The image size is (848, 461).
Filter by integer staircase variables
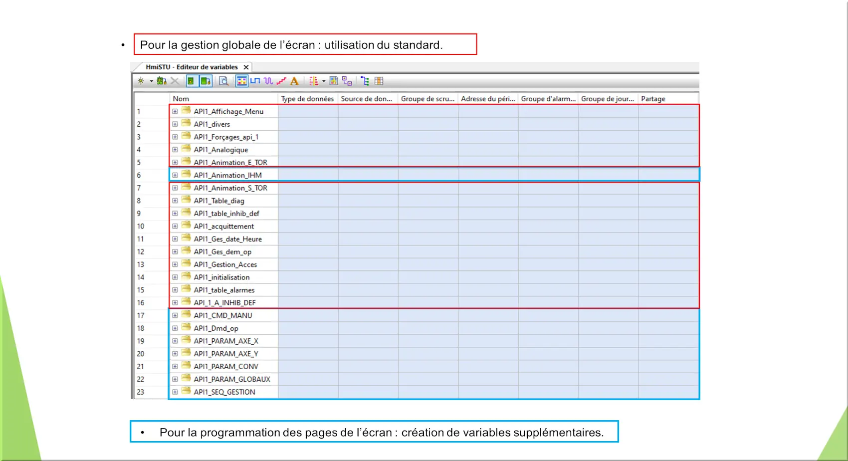[281, 81]
